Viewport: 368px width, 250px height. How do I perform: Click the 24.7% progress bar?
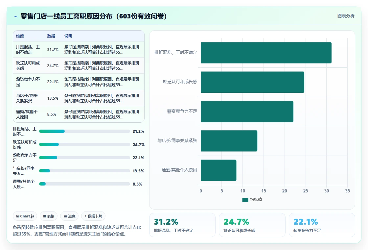click(x=84, y=144)
